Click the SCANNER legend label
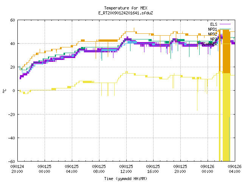 point(209,44)
